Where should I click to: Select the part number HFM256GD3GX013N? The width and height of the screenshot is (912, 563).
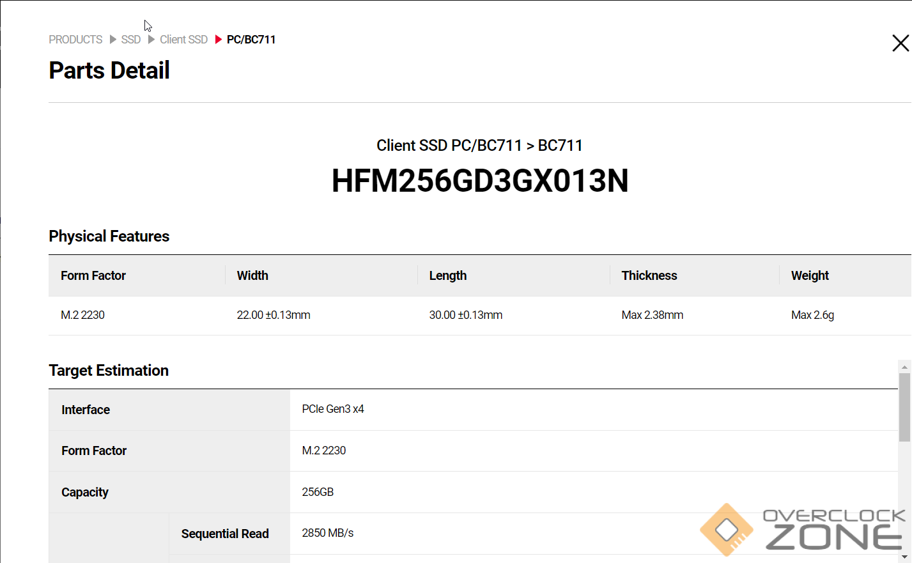tap(480, 181)
